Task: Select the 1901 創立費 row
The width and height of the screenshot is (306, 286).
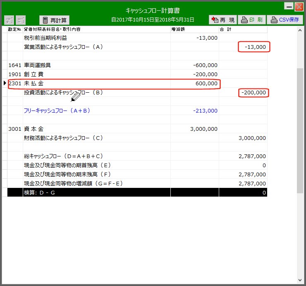Action: click(x=114, y=75)
